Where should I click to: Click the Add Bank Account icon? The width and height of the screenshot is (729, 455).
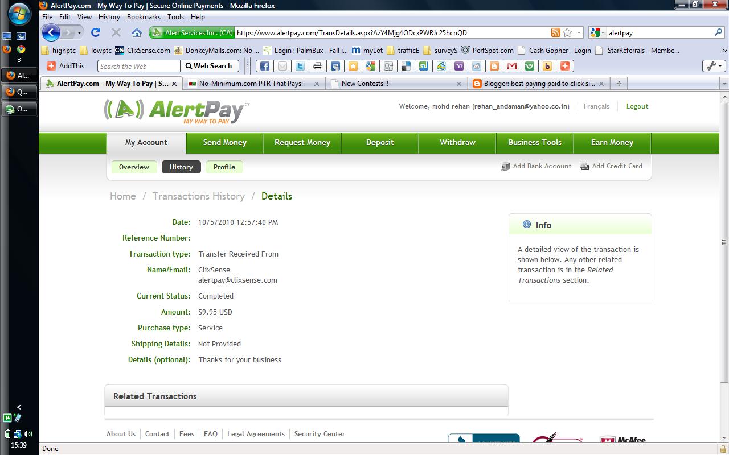coord(506,166)
